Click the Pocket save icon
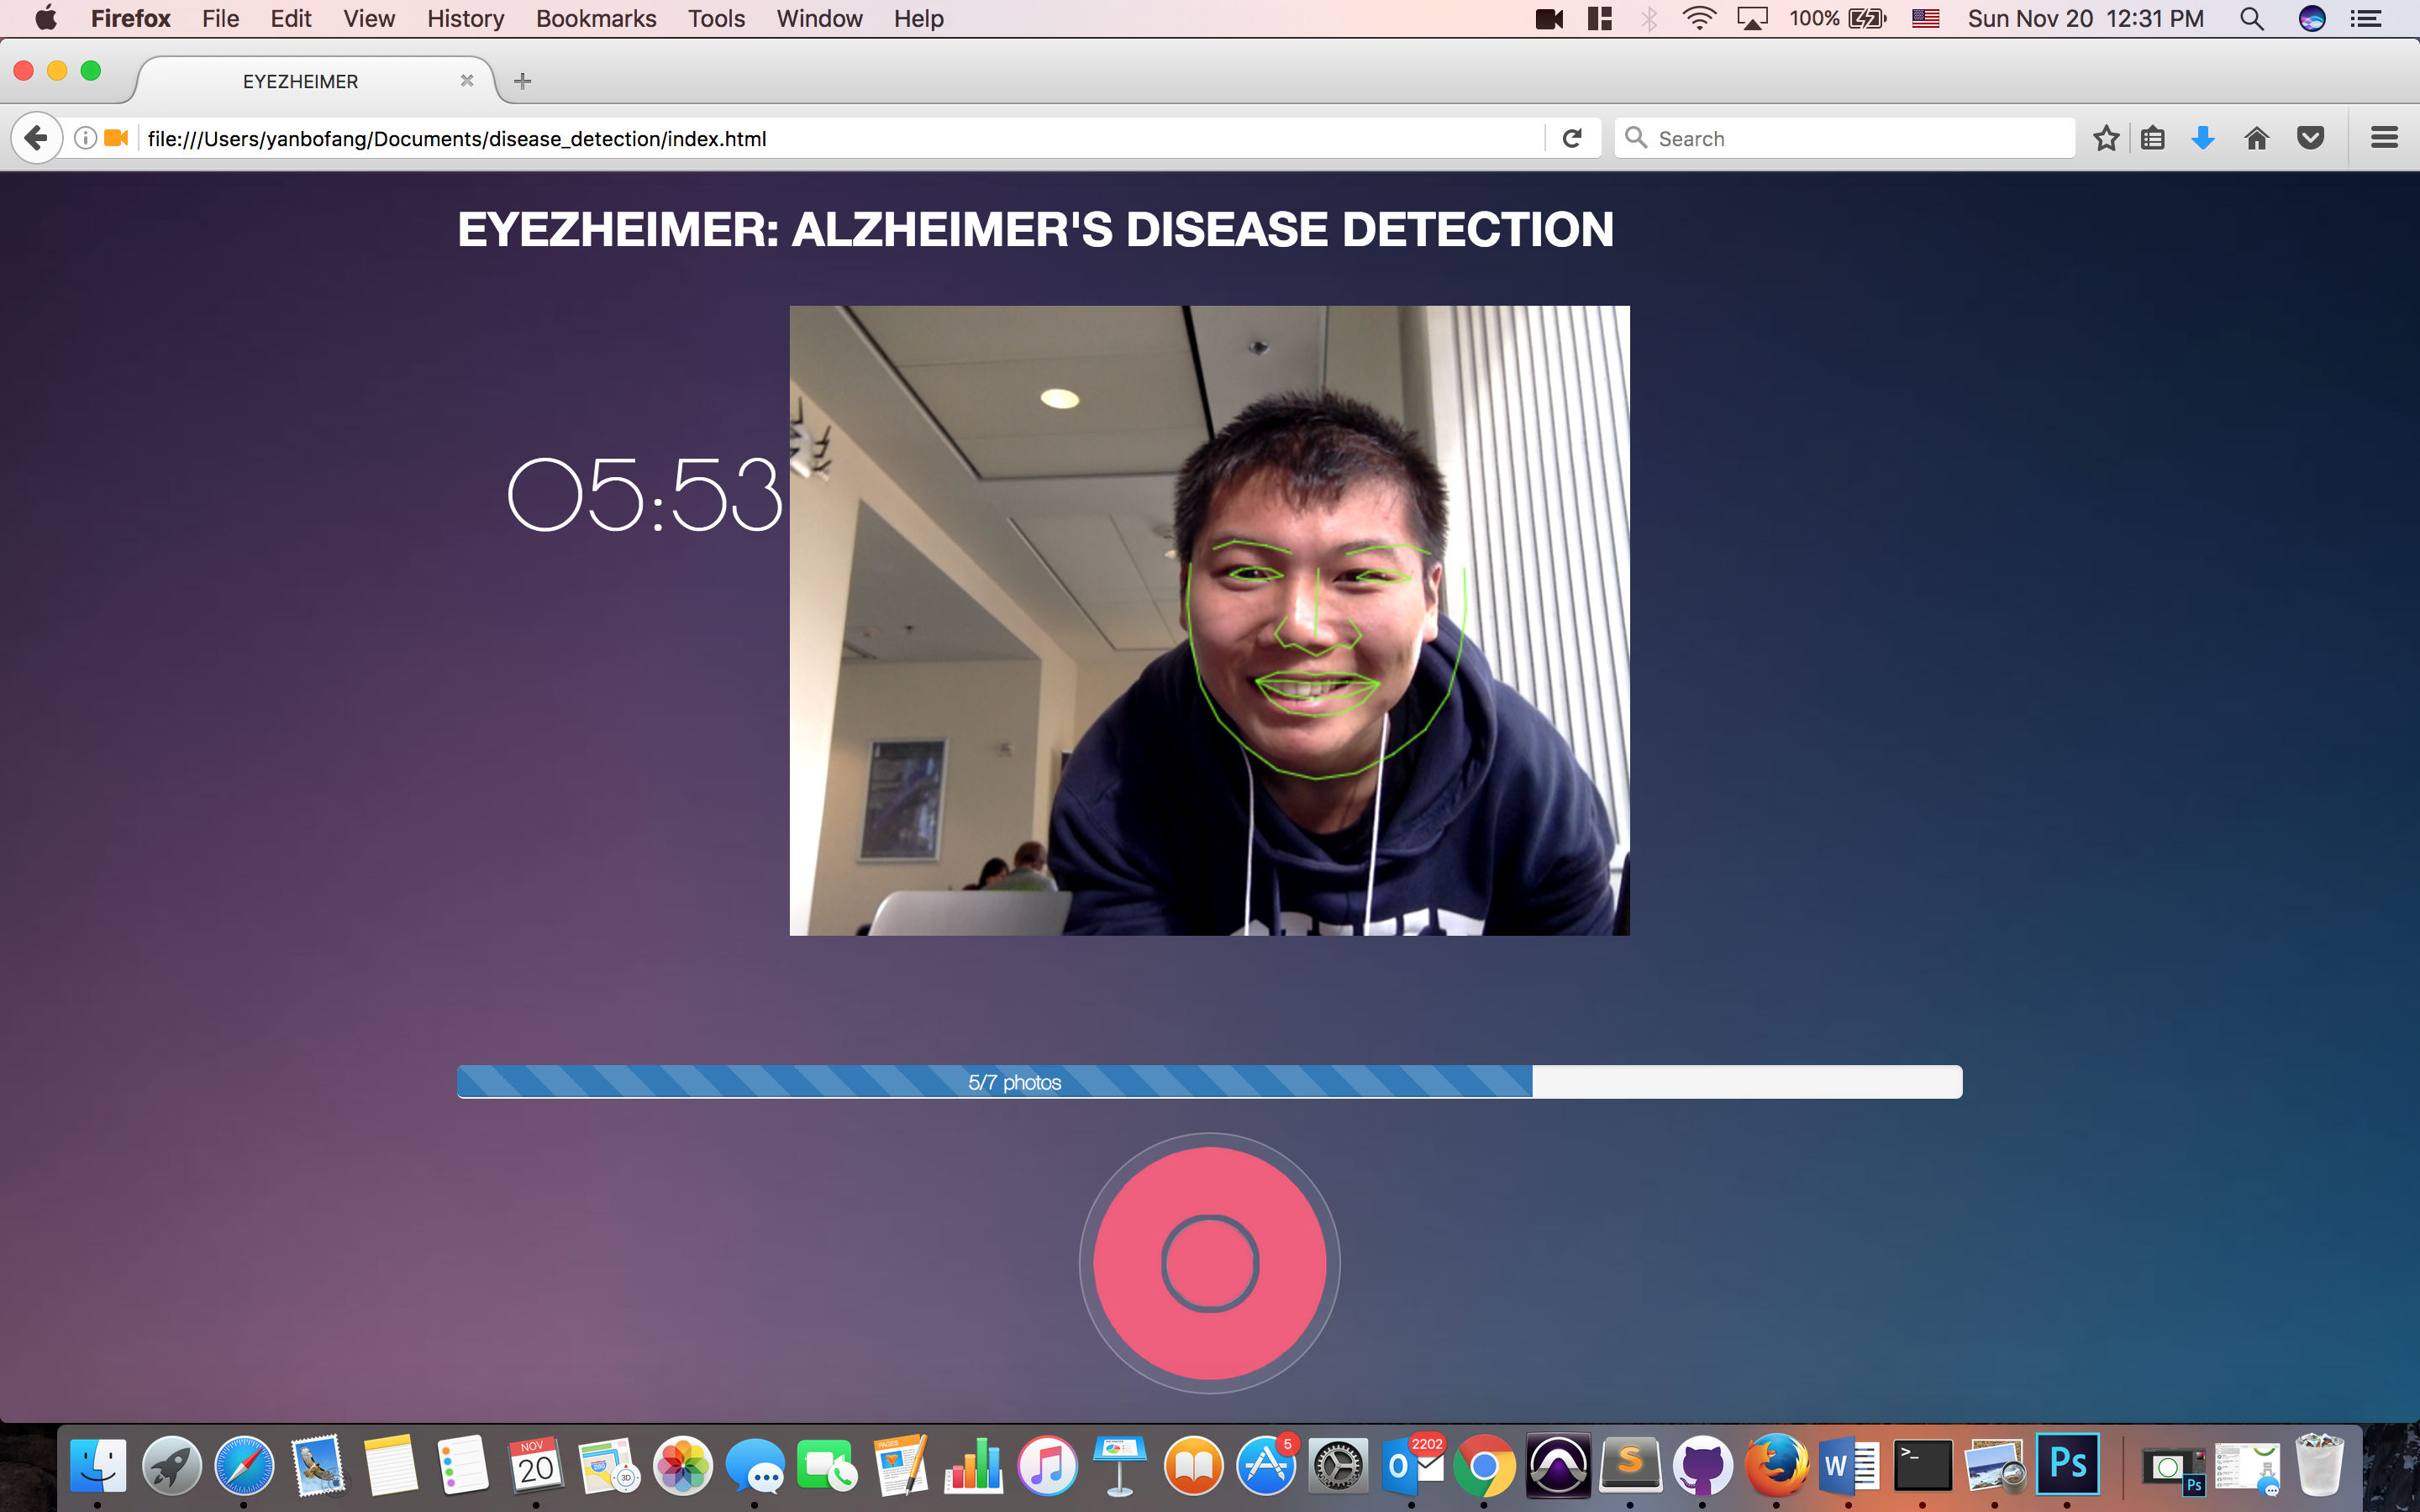2420x1512 pixels. (x=2310, y=138)
